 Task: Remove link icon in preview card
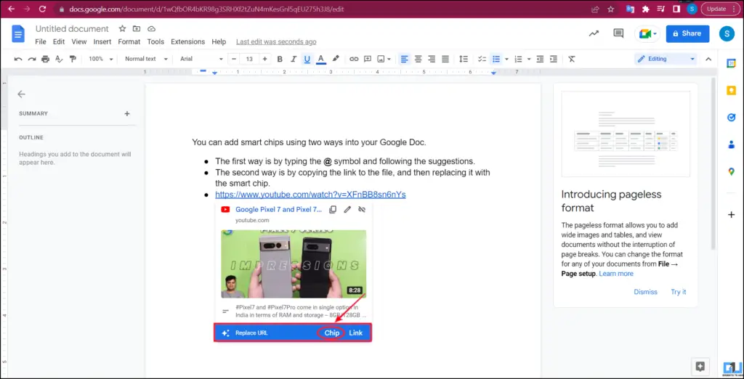click(x=362, y=209)
